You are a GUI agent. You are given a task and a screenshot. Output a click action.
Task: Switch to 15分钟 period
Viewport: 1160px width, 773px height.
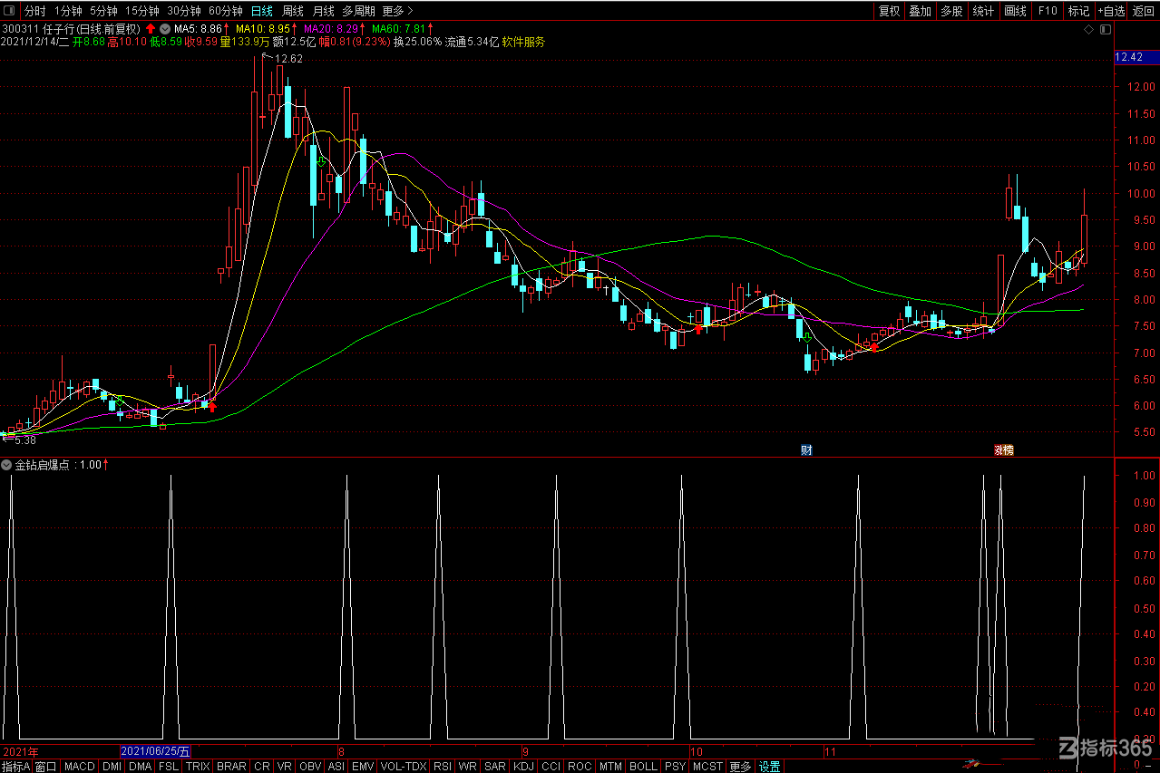coord(142,11)
